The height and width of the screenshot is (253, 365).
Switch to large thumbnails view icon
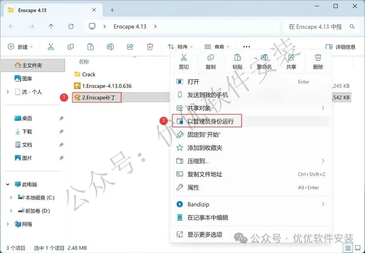tap(358, 248)
